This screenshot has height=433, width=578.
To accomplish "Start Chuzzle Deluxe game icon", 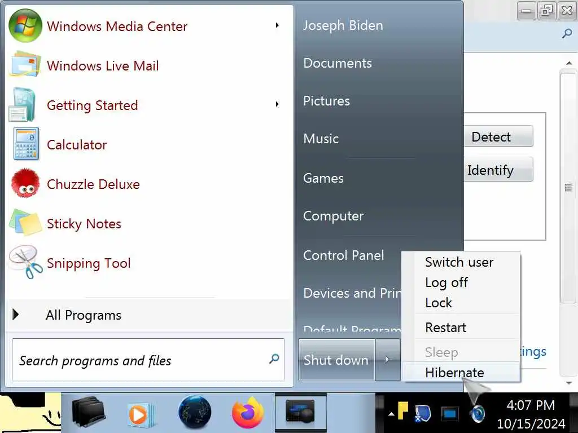I will [25, 183].
